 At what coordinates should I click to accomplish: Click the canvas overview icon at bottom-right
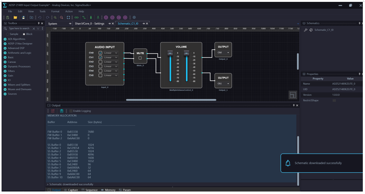tap(293, 95)
